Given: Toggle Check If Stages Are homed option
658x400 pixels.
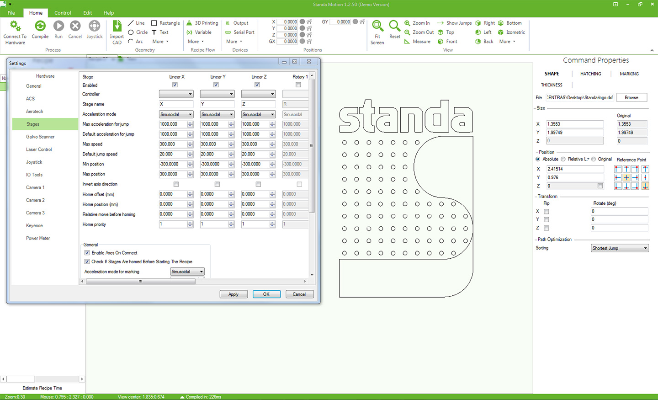Looking at the screenshot, I should click(87, 261).
